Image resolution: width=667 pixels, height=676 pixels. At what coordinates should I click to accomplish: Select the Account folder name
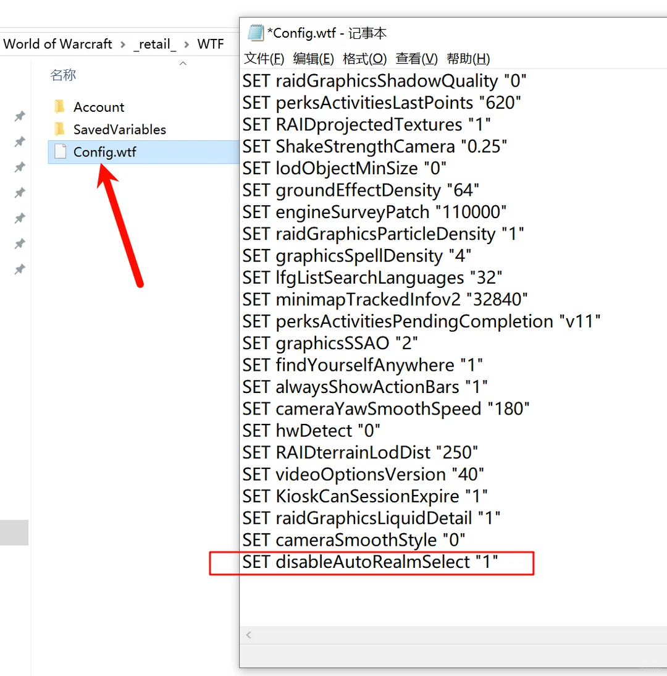coord(99,107)
